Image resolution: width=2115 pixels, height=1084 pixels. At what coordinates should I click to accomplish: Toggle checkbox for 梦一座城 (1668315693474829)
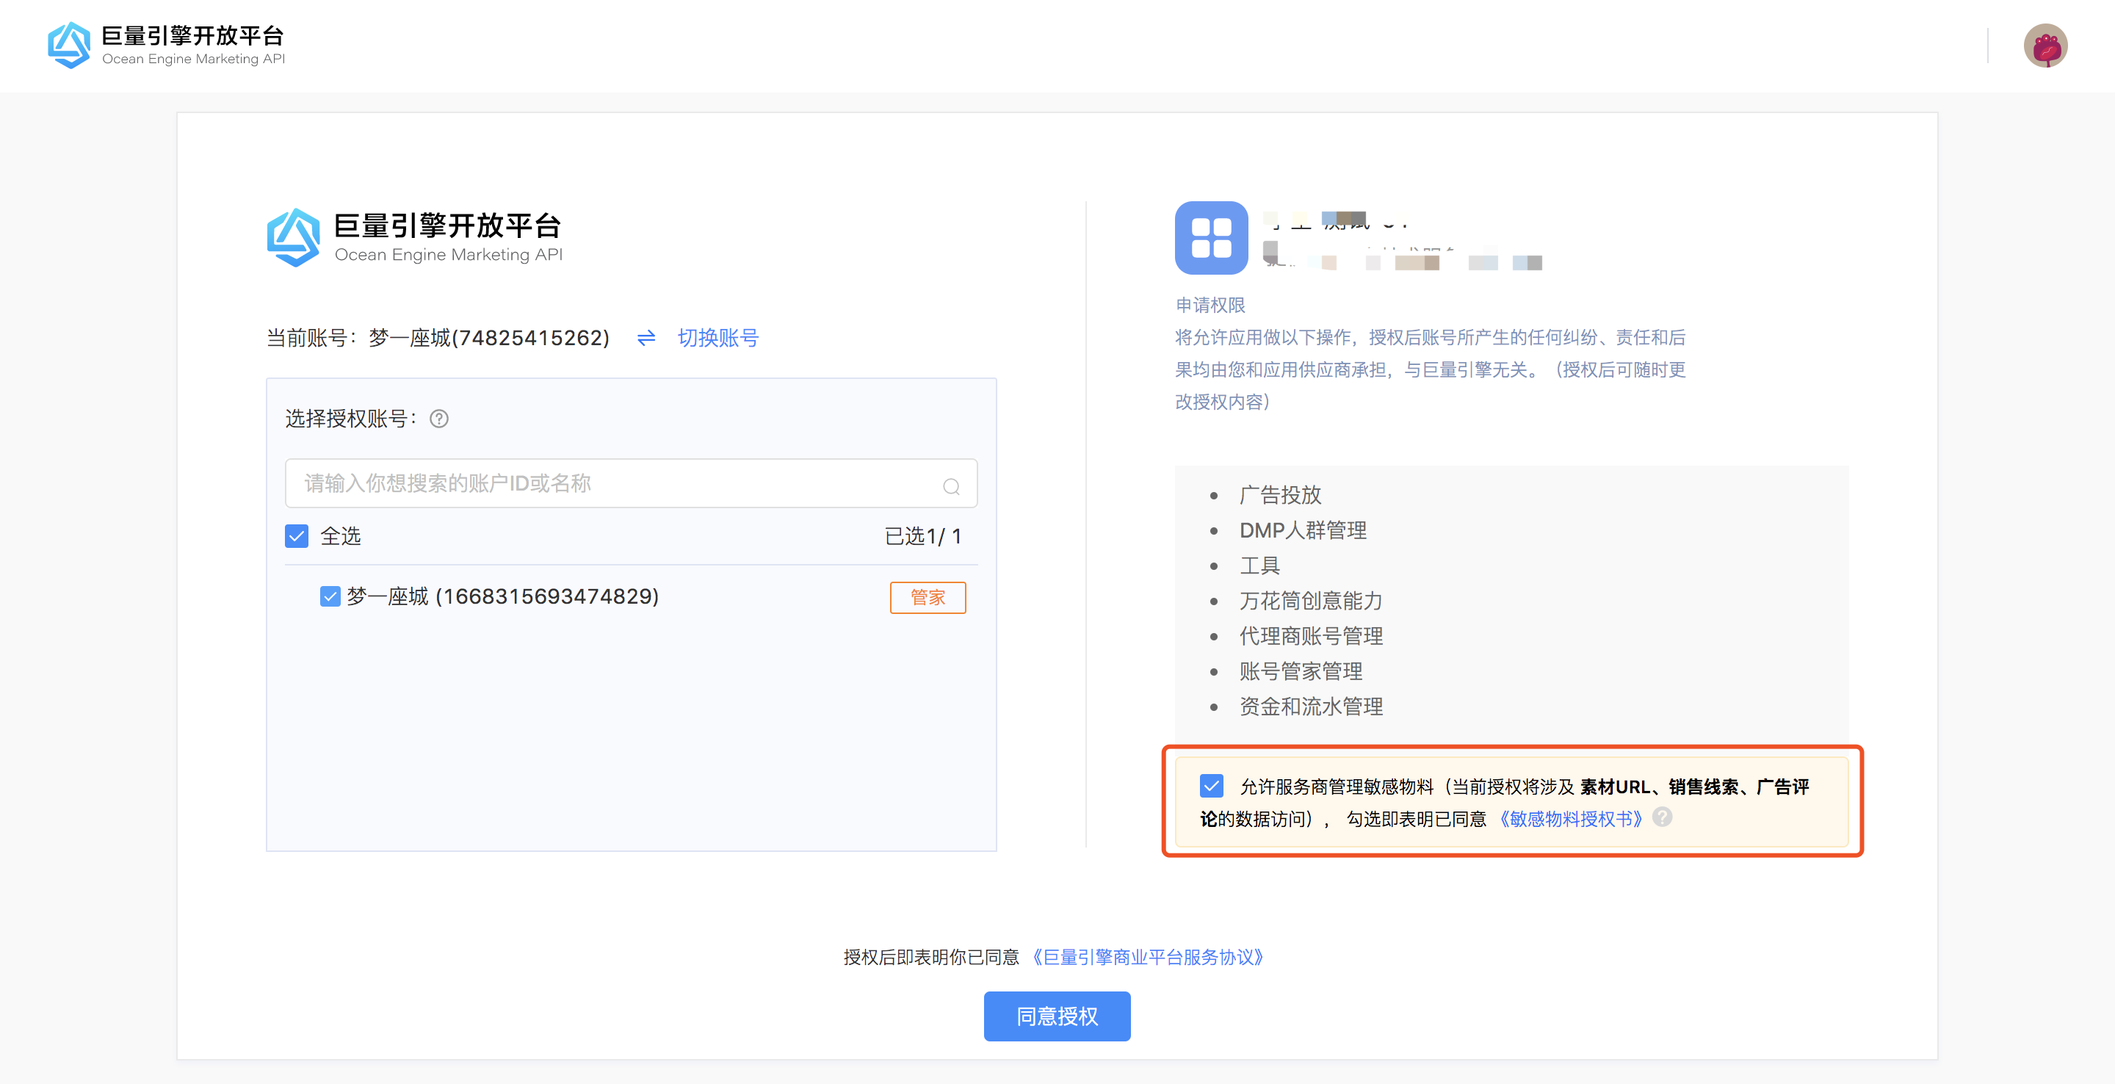(330, 596)
